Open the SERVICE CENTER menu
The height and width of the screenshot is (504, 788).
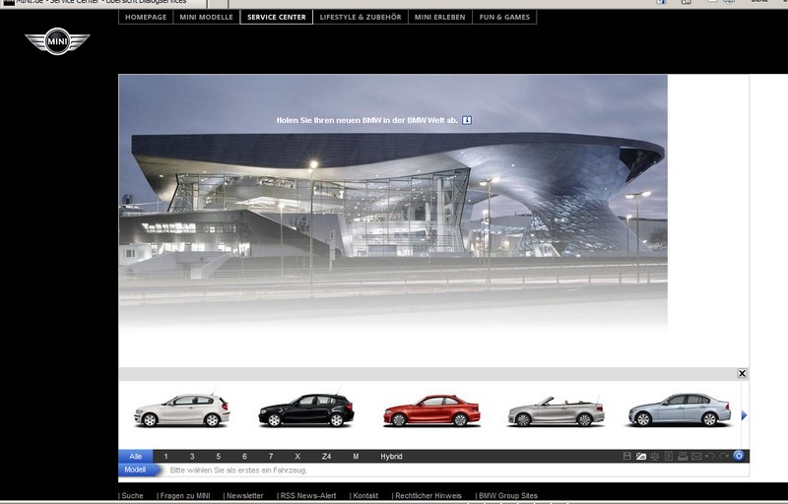point(276,17)
